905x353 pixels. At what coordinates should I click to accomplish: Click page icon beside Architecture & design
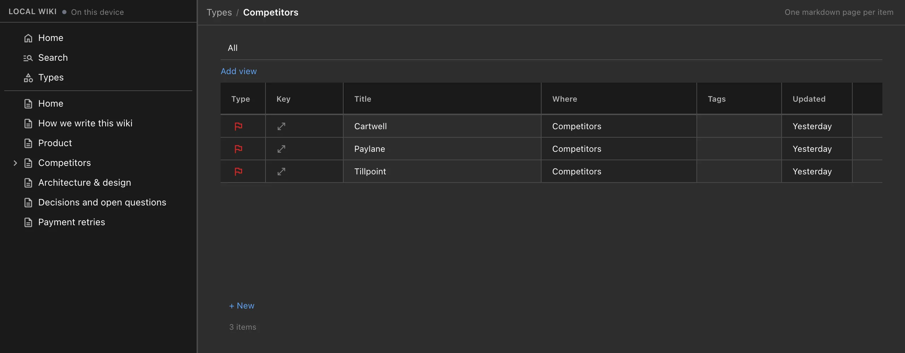pyautogui.click(x=28, y=183)
